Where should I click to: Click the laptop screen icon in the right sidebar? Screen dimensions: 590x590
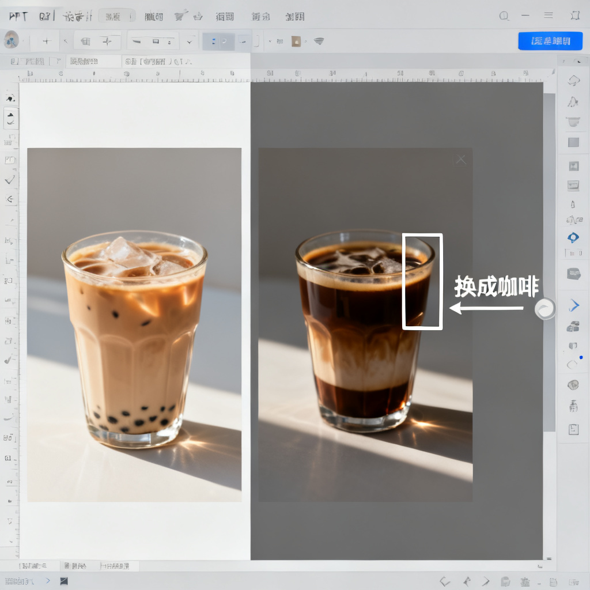click(x=573, y=185)
